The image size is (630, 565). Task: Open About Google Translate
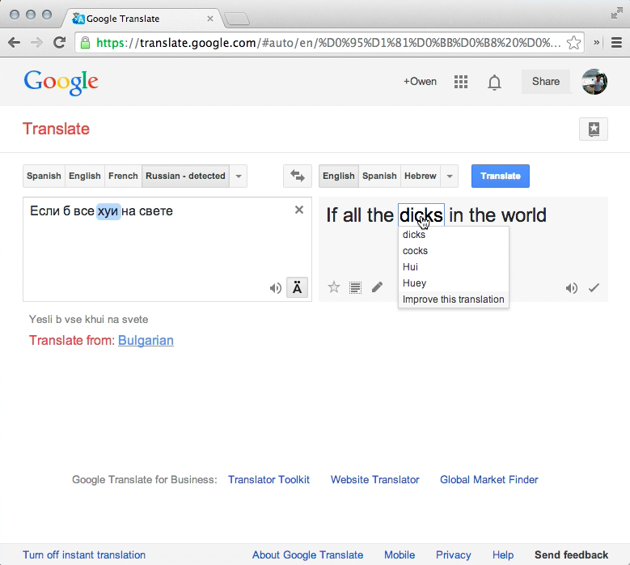point(308,555)
